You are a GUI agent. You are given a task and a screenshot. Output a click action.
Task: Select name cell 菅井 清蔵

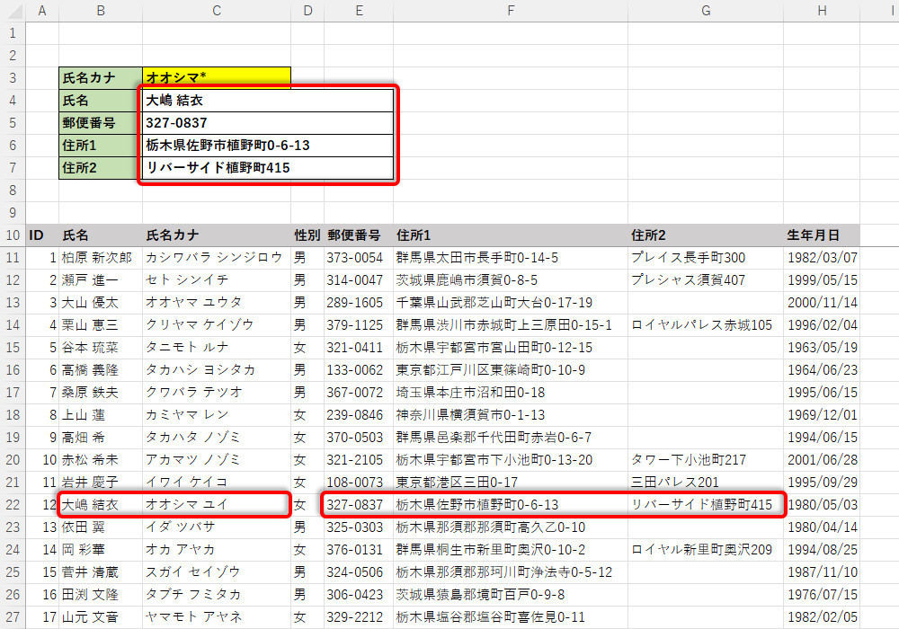point(101,571)
